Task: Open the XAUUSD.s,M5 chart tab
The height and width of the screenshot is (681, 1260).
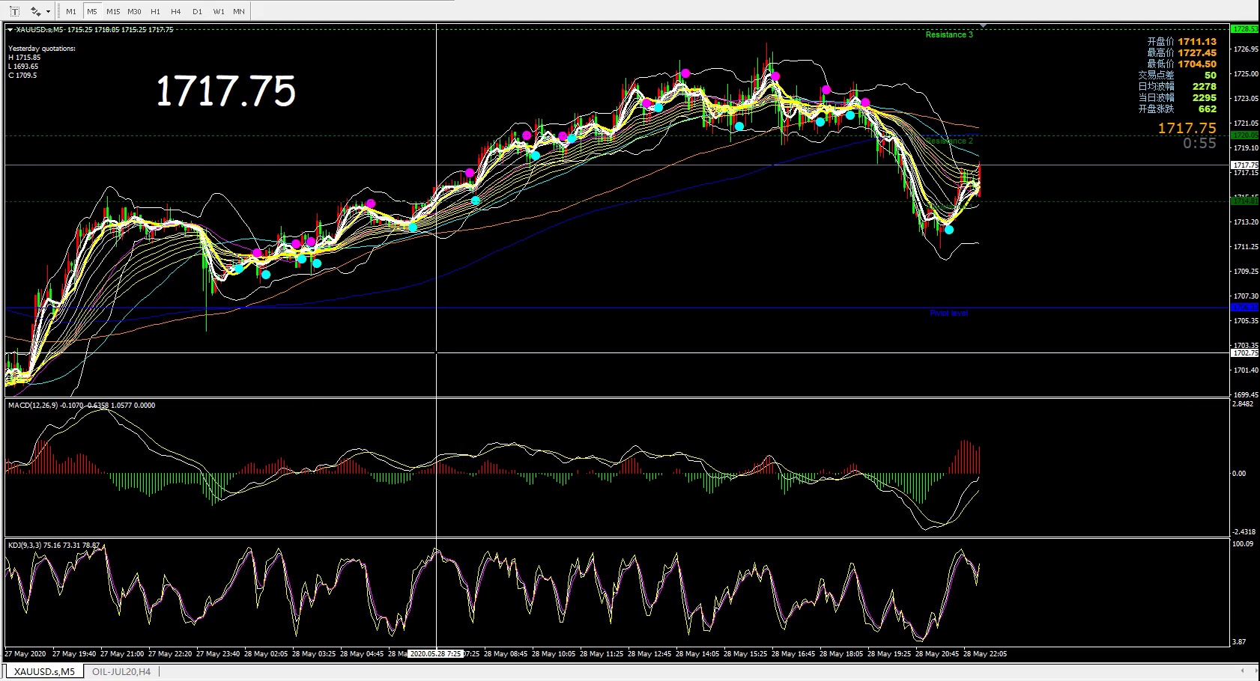Action: click(x=45, y=672)
